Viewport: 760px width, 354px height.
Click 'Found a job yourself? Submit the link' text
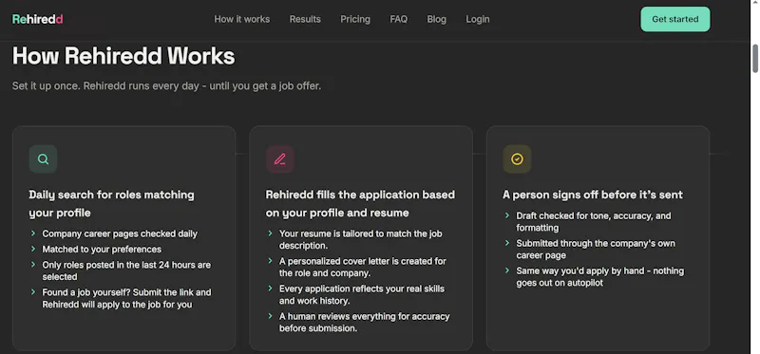[126, 298]
